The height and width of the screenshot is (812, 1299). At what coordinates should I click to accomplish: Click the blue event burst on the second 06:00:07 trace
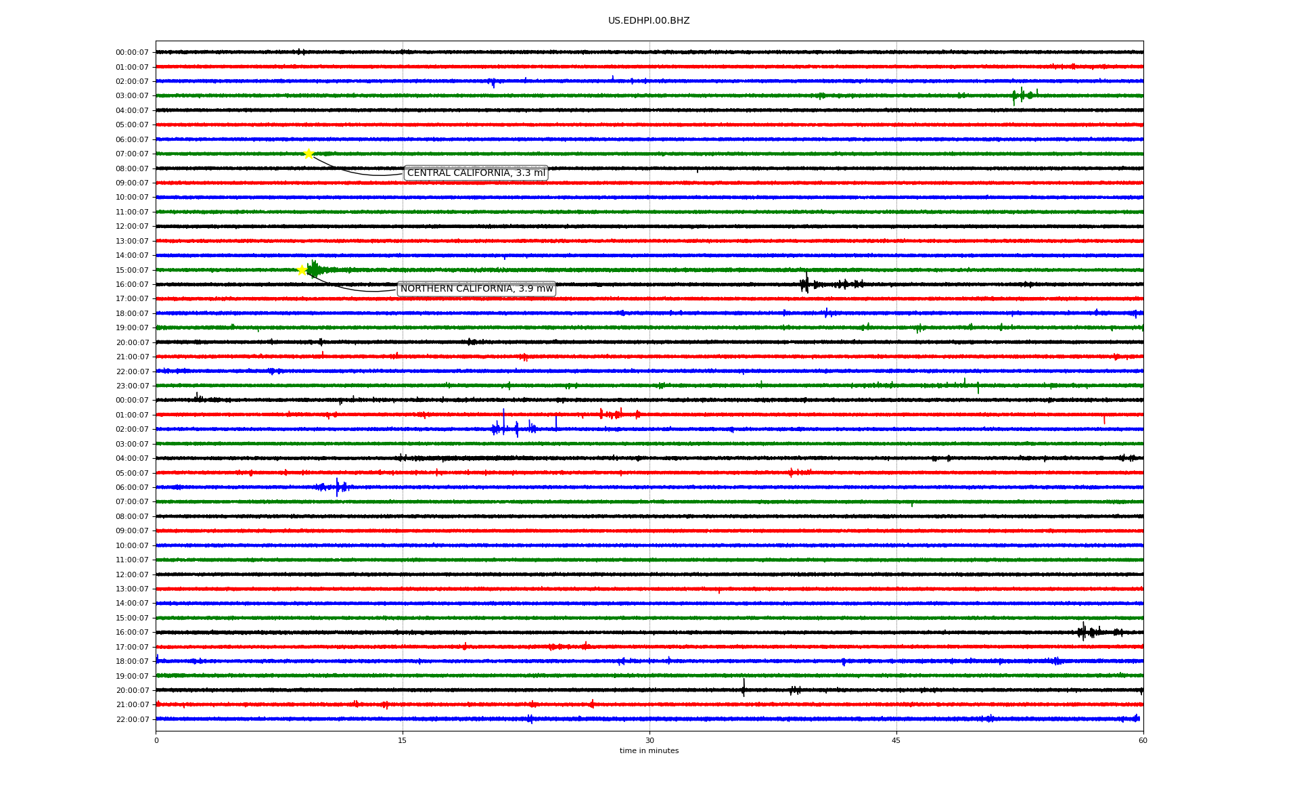(336, 487)
